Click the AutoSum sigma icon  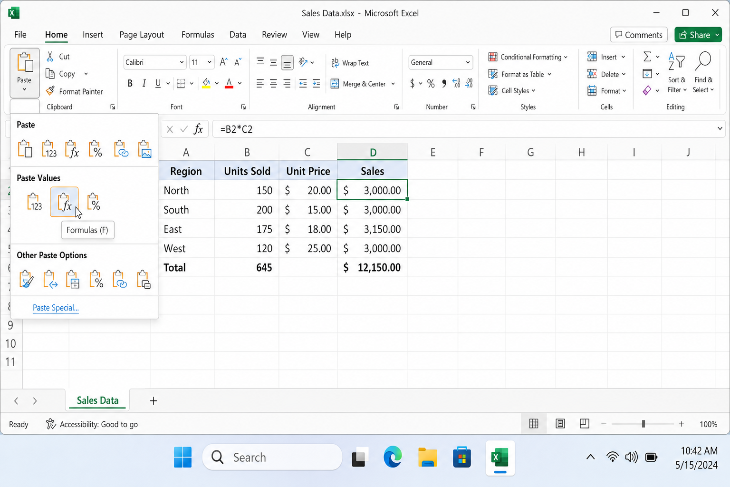coord(647,57)
